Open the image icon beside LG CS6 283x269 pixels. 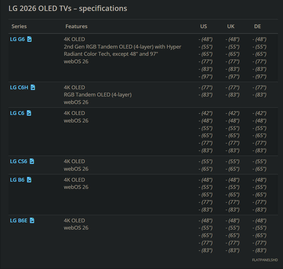[32, 161]
